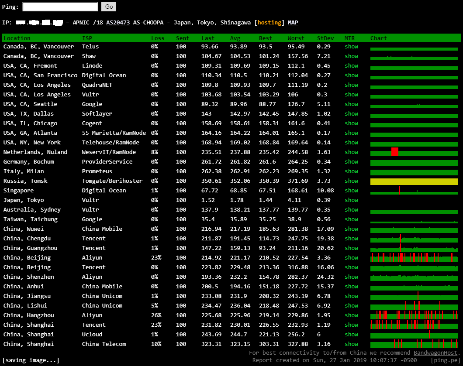The image size is (463, 366).
Task: Show MTR for Shanghai Ucloud row
Action: pyautogui.click(x=351, y=334)
